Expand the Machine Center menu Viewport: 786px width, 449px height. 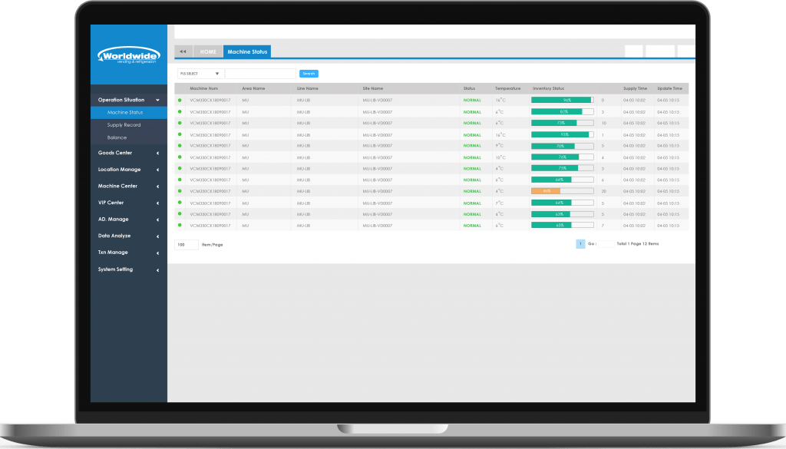click(x=157, y=186)
